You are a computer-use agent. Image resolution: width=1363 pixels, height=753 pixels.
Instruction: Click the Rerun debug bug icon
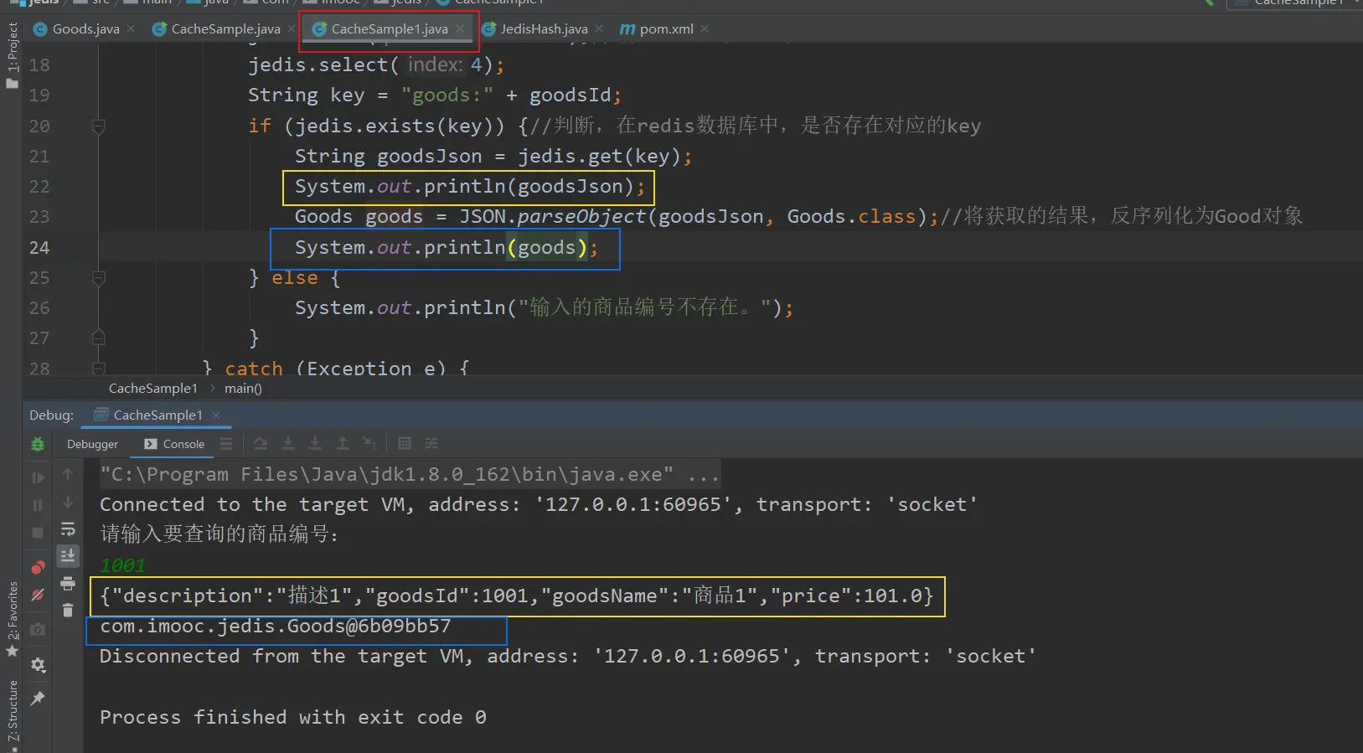(x=38, y=444)
